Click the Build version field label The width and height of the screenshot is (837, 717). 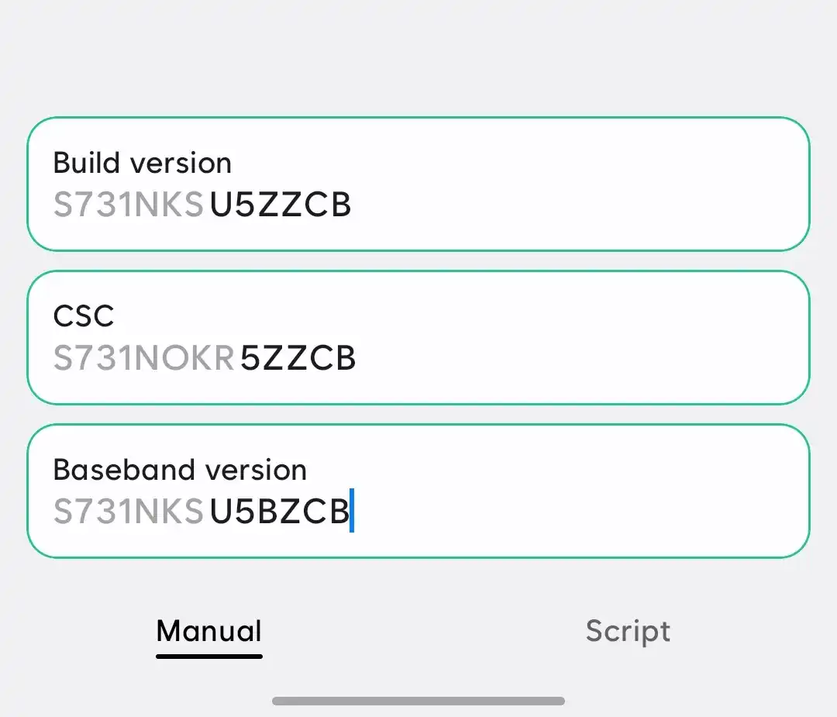coord(142,163)
